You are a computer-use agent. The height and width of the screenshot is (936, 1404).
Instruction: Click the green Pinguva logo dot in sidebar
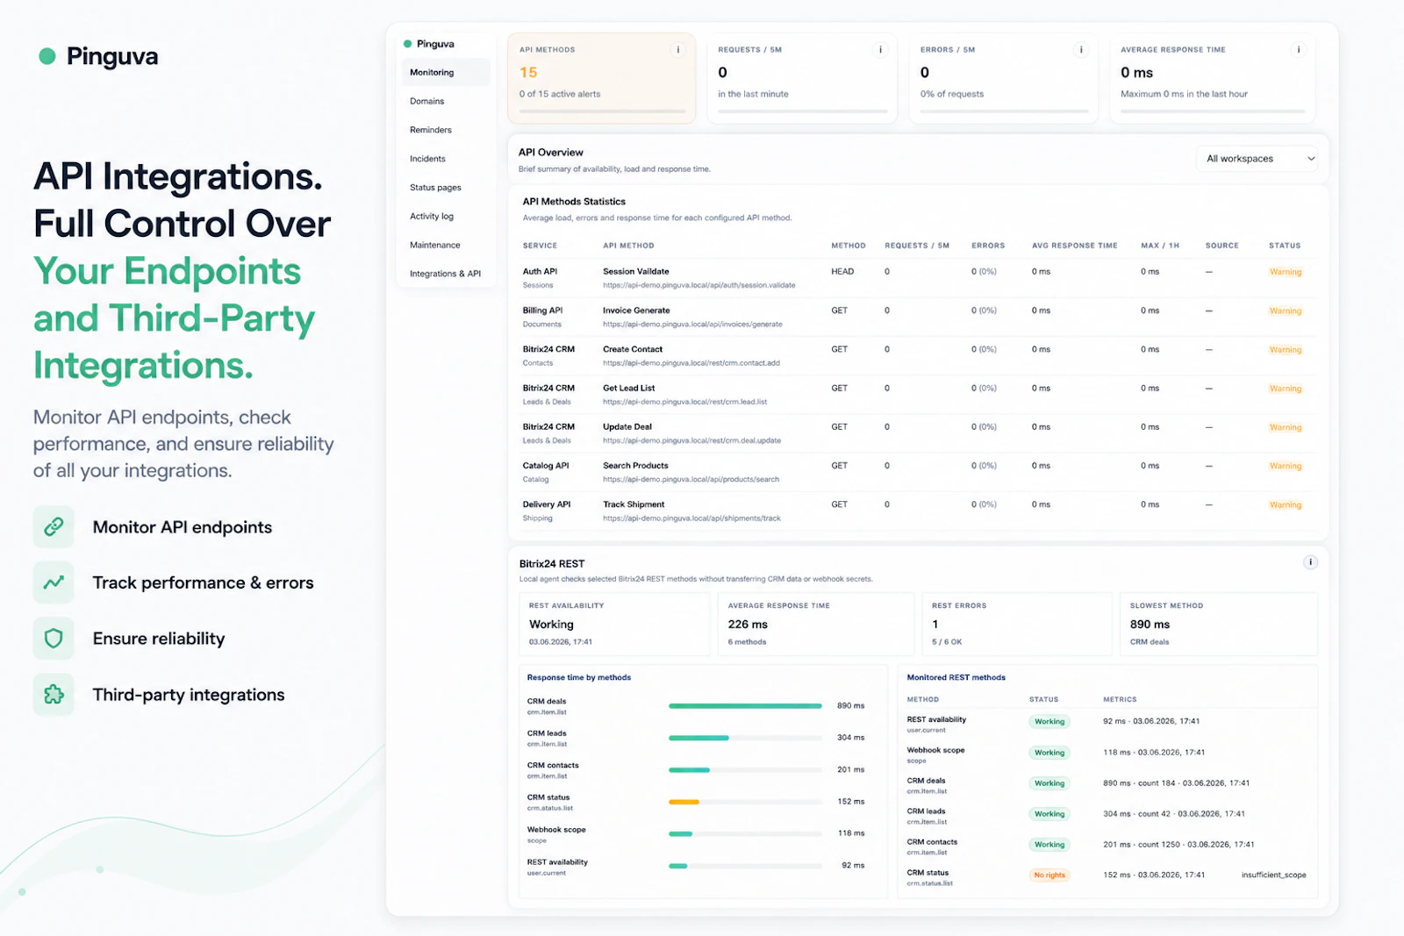tap(408, 44)
